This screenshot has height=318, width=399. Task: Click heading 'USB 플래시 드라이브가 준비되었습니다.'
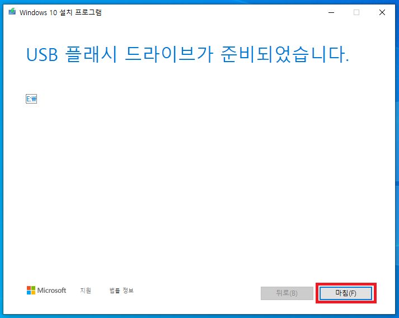pyautogui.click(x=187, y=54)
